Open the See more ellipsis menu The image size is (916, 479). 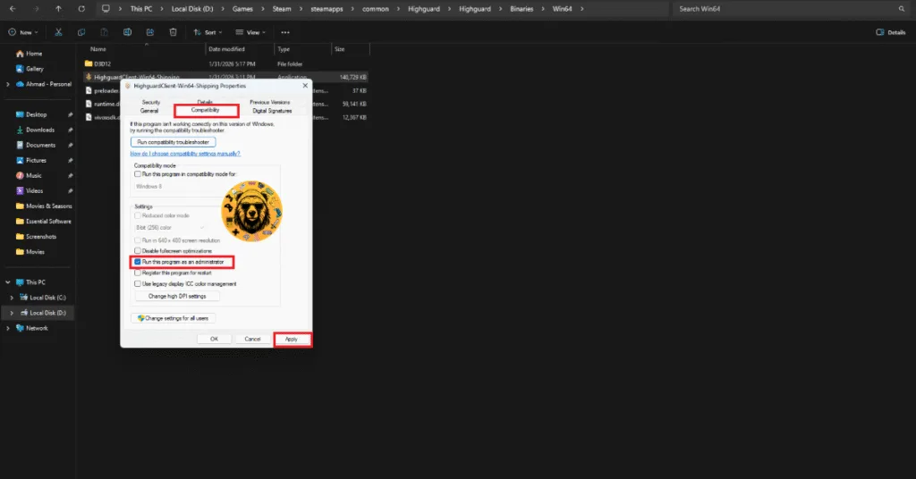285,31
